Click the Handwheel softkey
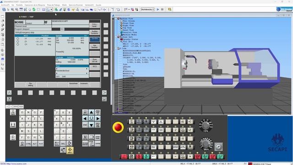Viewport: 293px width, 165px height. pyautogui.click(x=73, y=84)
